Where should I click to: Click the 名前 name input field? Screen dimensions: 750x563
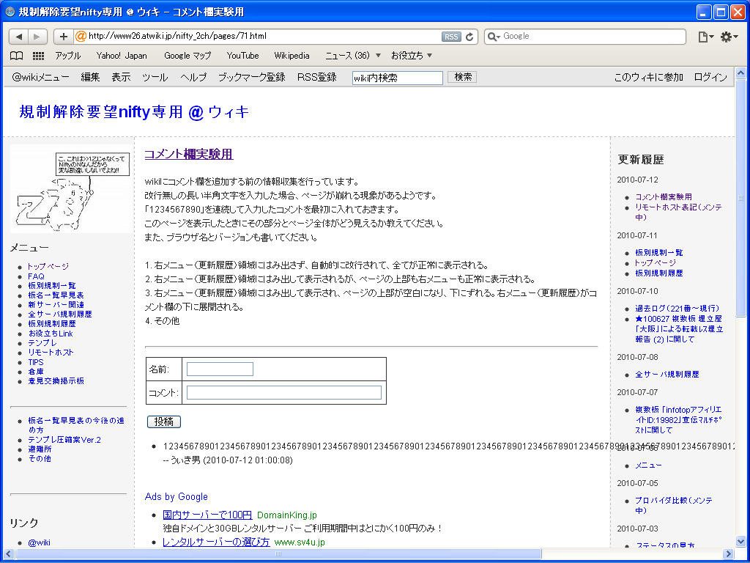[220, 369]
